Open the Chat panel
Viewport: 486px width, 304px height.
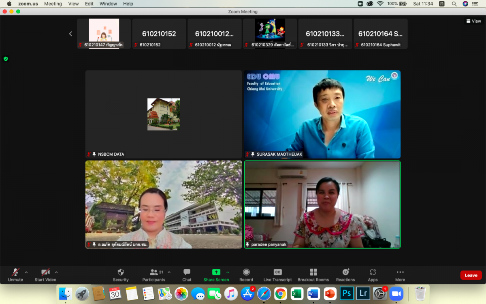click(187, 272)
